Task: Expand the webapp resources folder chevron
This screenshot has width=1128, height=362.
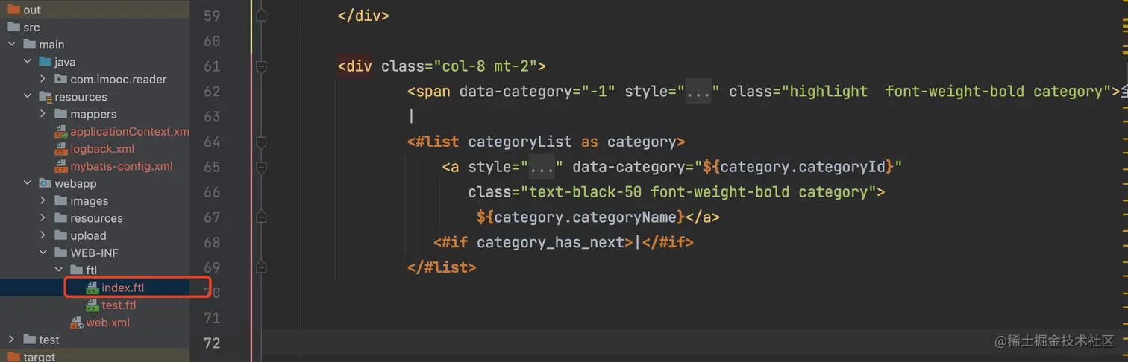Action: (43, 218)
